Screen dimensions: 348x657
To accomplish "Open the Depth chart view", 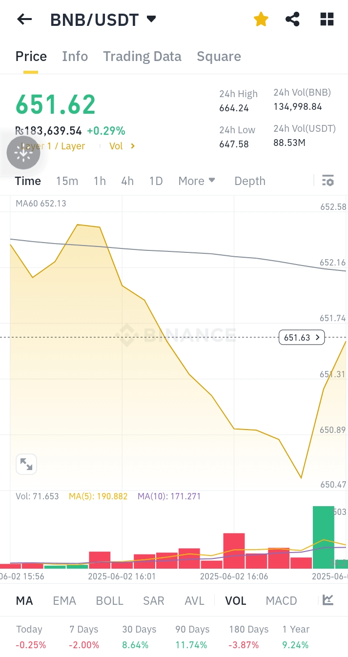I will pyautogui.click(x=250, y=181).
